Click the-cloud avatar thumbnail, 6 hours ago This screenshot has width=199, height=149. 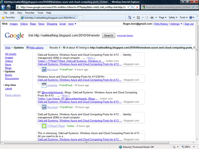pos(44,70)
